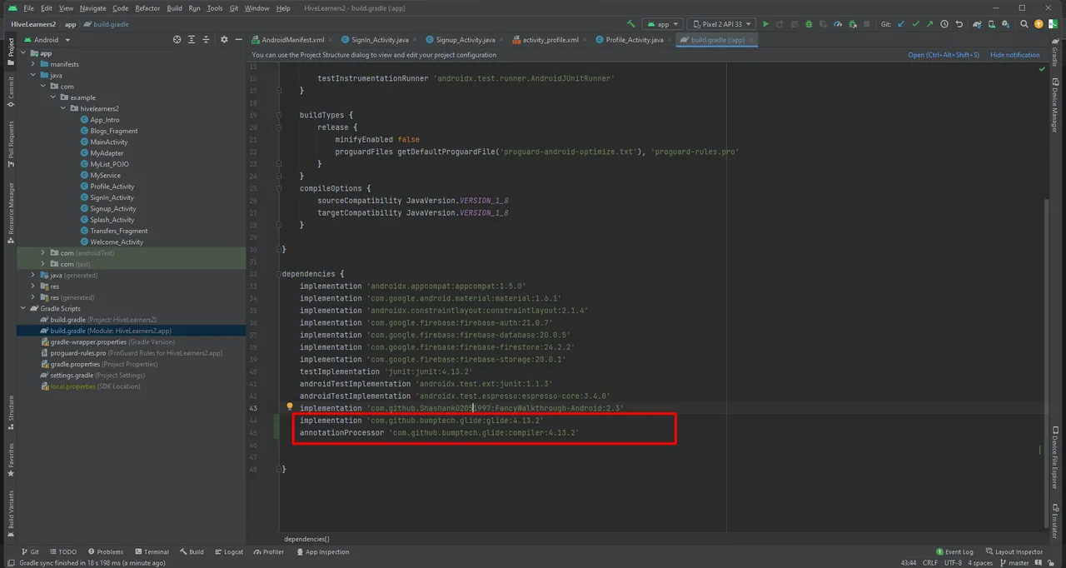Click the orange IDE update icon

tap(1039, 24)
